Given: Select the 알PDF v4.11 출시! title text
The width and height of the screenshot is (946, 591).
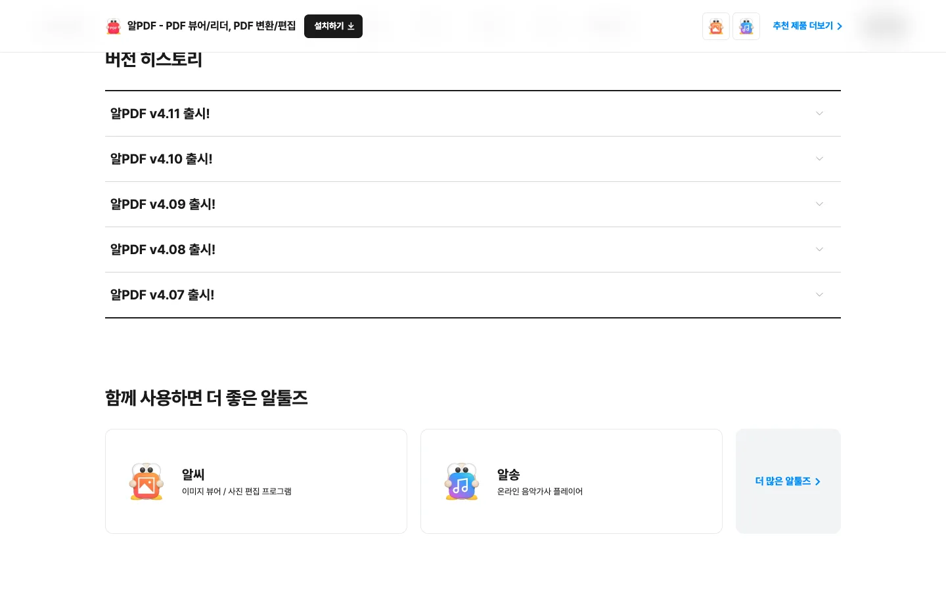Looking at the screenshot, I should pos(160,114).
